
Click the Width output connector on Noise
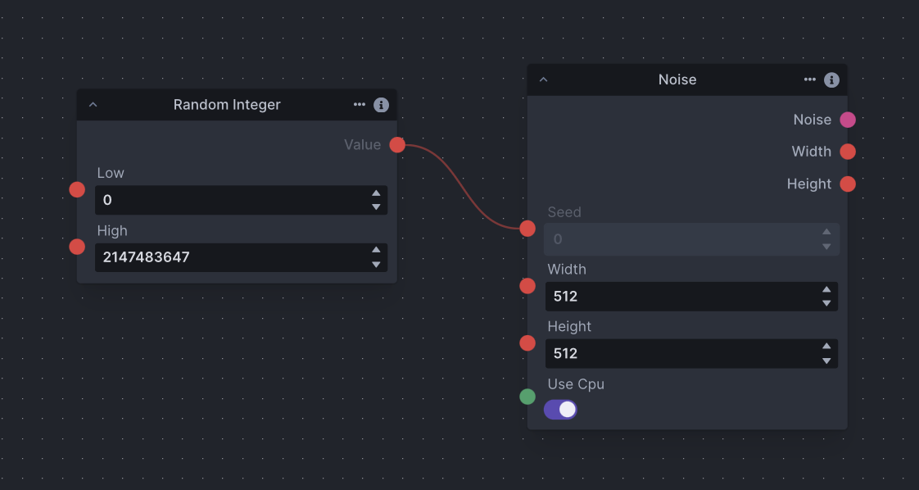click(x=848, y=152)
